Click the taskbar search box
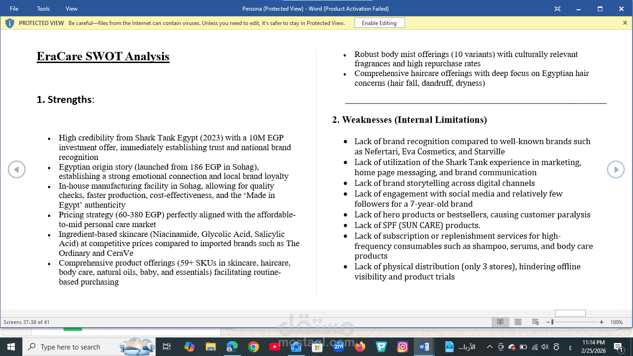 [89, 347]
